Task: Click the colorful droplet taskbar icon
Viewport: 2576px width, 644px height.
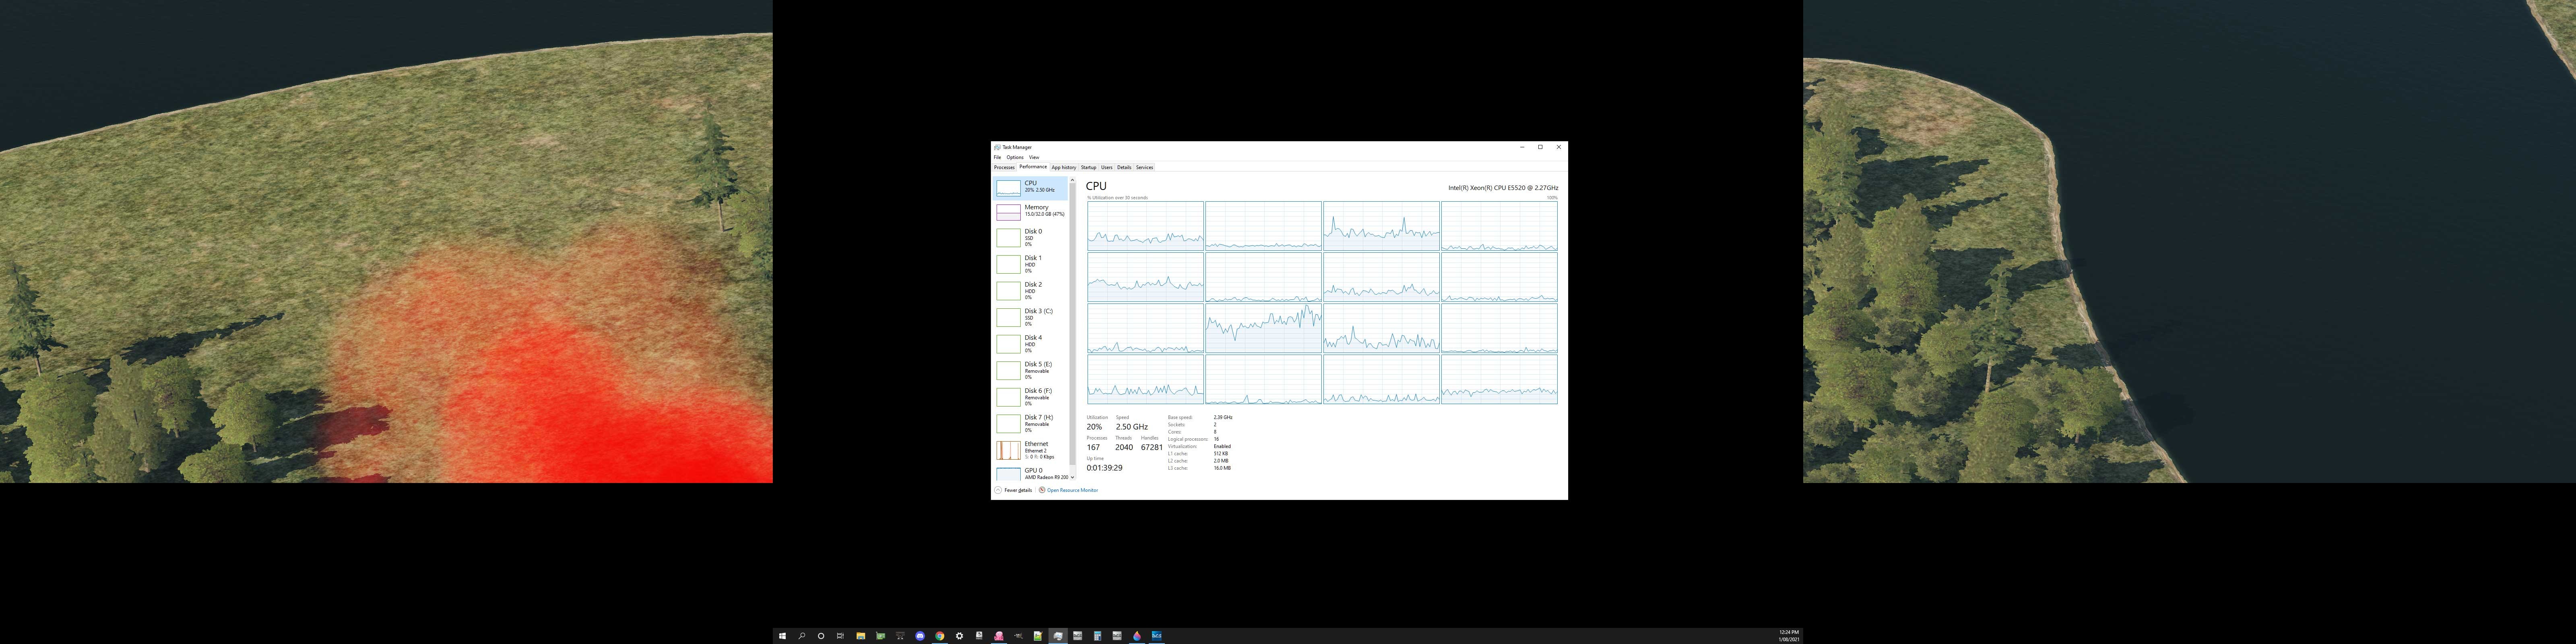Action: 1137,636
